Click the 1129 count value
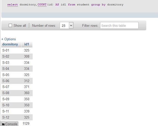Viewport: 158px width, 126px height. [x=26, y=124]
